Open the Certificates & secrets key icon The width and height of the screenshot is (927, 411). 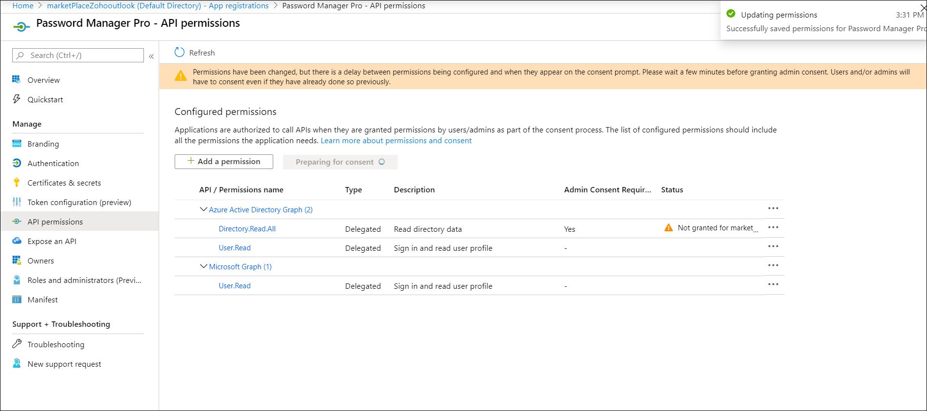[x=17, y=183]
